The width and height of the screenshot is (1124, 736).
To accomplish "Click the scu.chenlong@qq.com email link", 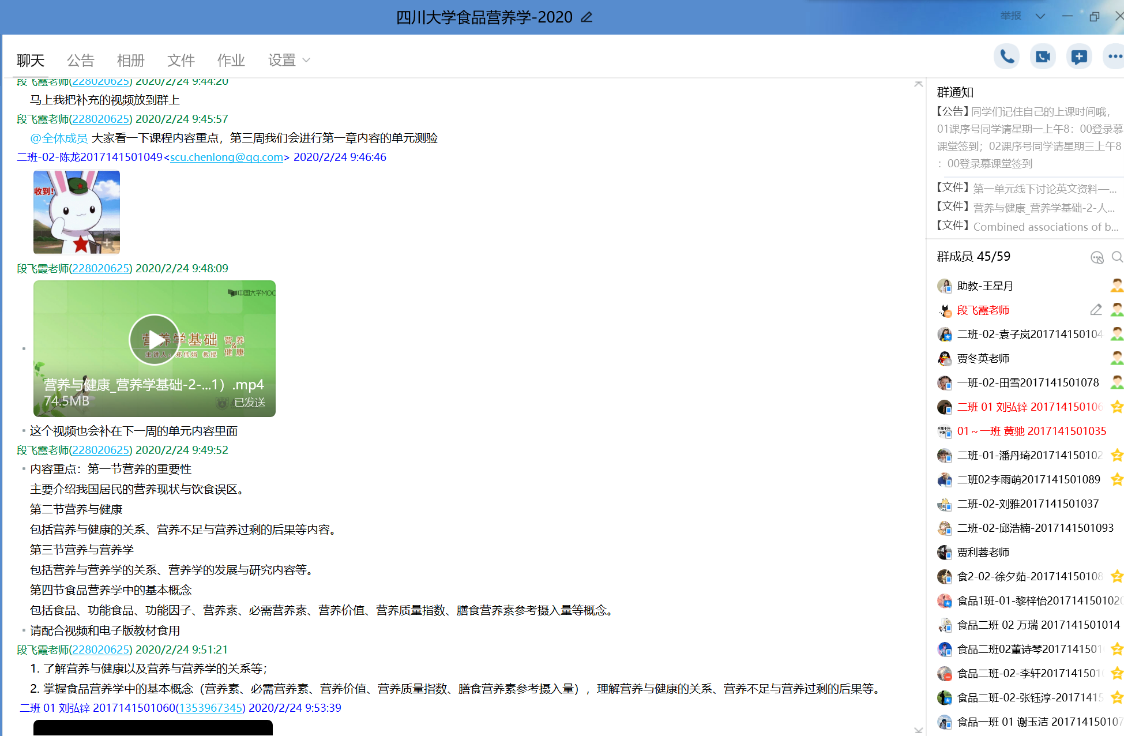I will (x=226, y=157).
